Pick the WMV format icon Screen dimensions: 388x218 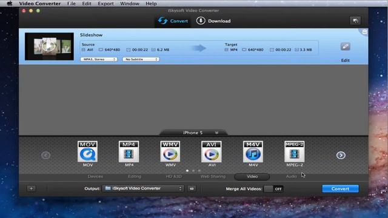(170, 151)
